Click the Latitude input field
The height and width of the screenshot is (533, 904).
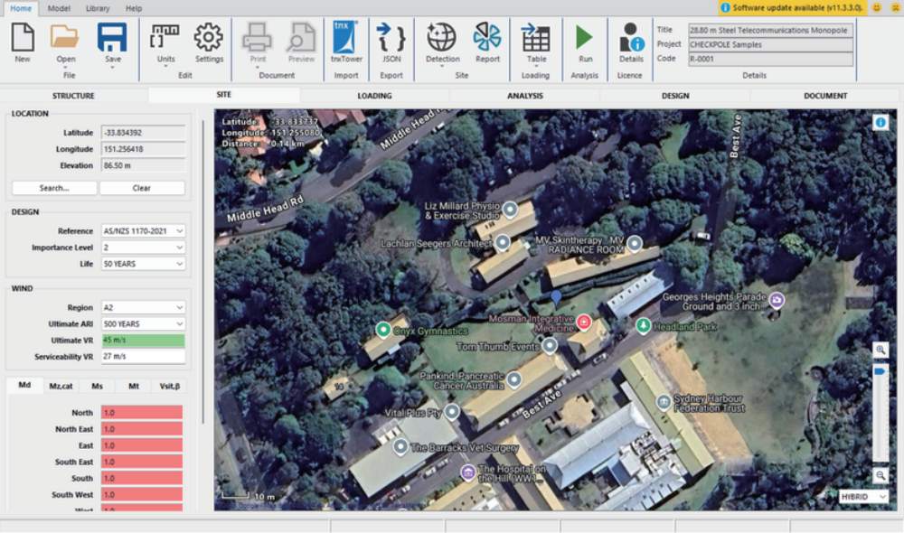(143, 133)
